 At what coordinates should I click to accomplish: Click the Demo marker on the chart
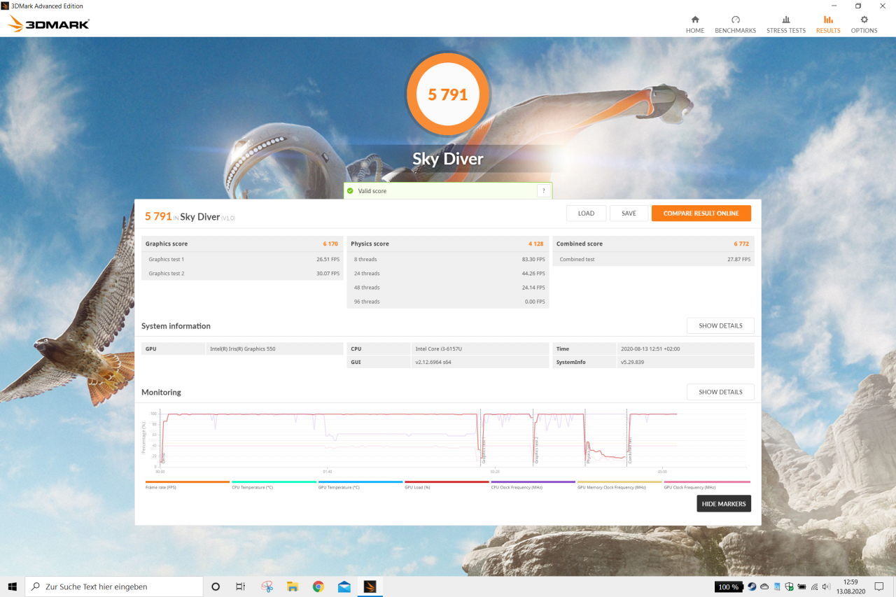163,458
